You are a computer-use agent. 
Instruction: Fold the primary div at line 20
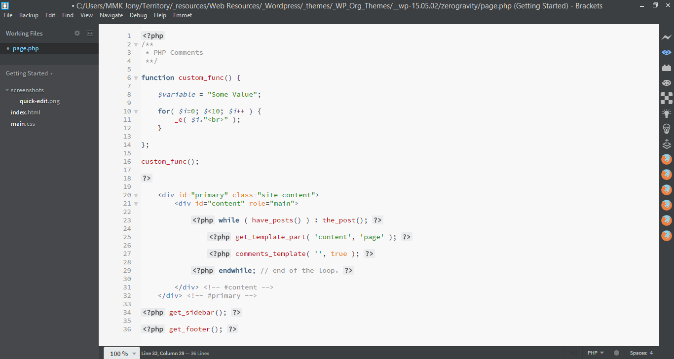click(136, 195)
